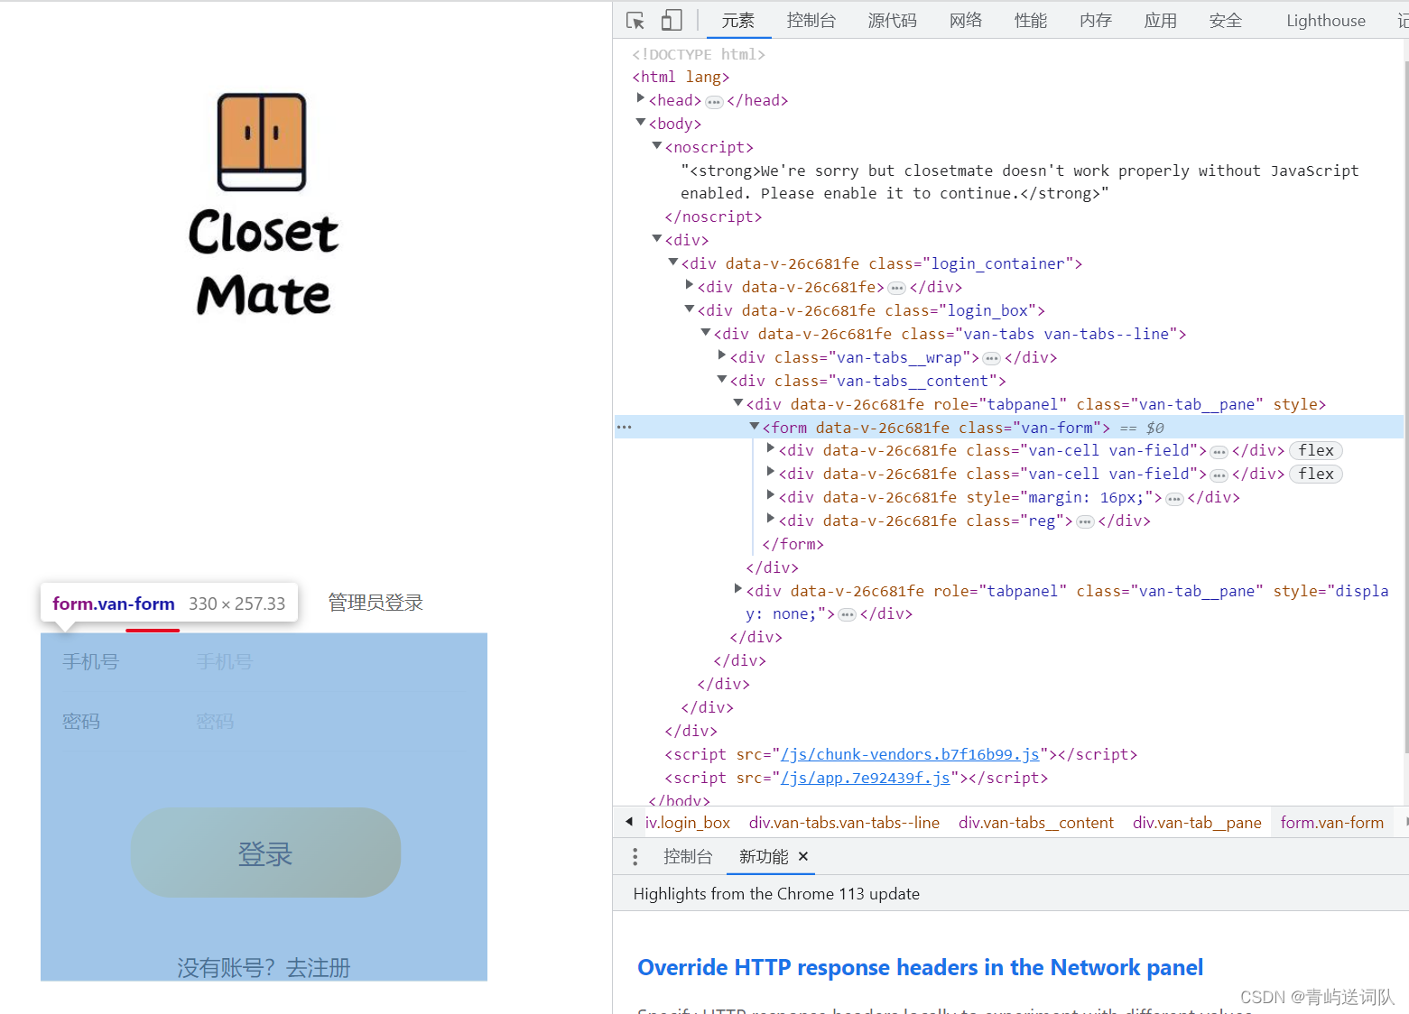The height and width of the screenshot is (1014, 1409).
Task: Open the drawer three-dot menu
Action: (x=635, y=856)
